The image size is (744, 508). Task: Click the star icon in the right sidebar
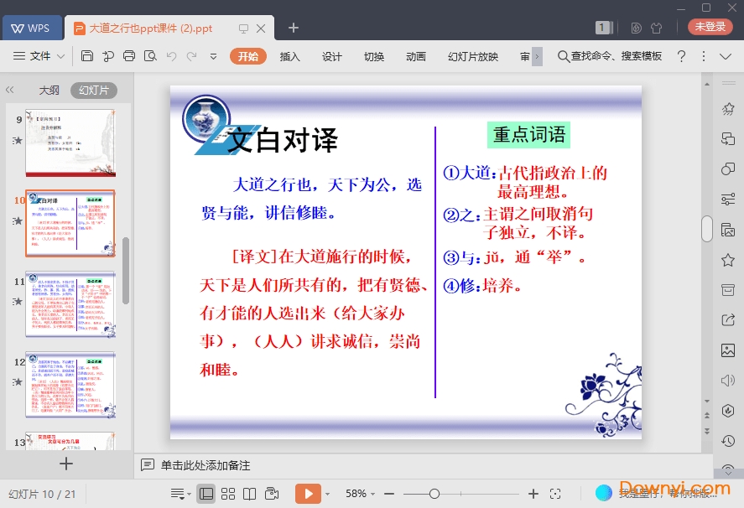(x=728, y=261)
